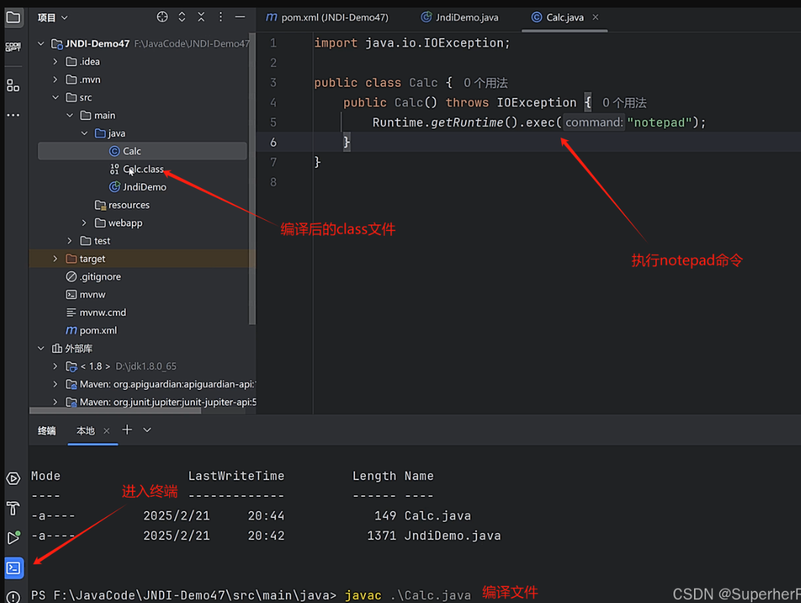
Task: Click line number 5 in gutter
Action: [273, 123]
